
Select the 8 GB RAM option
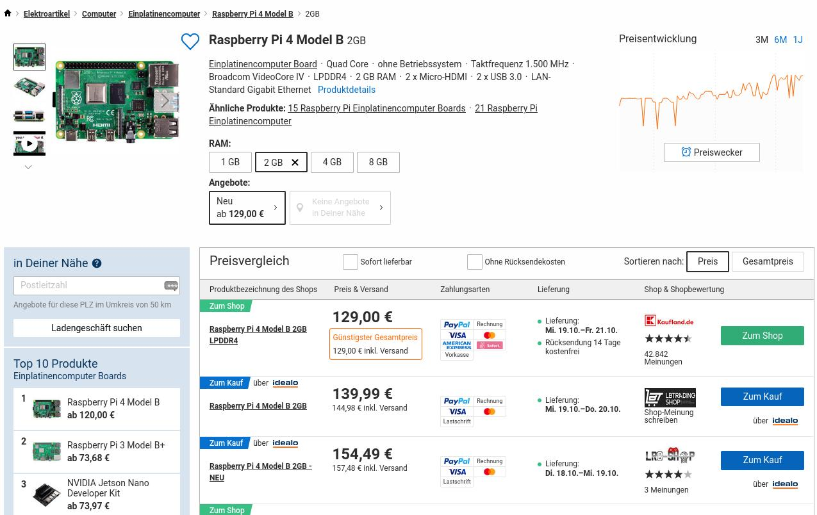[x=378, y=163]
